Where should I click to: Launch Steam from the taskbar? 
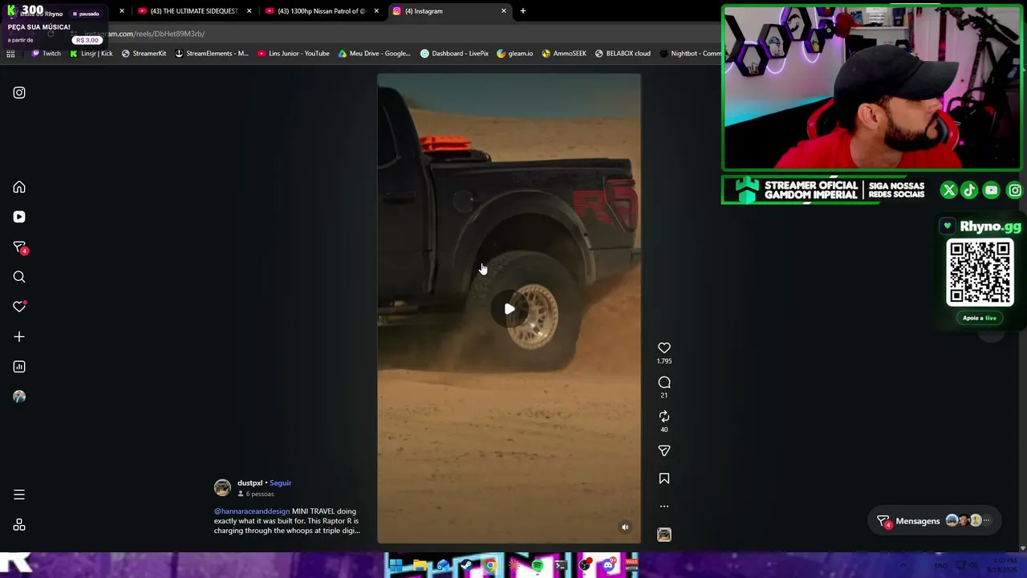pyautogui.click(x=466, y=566)
